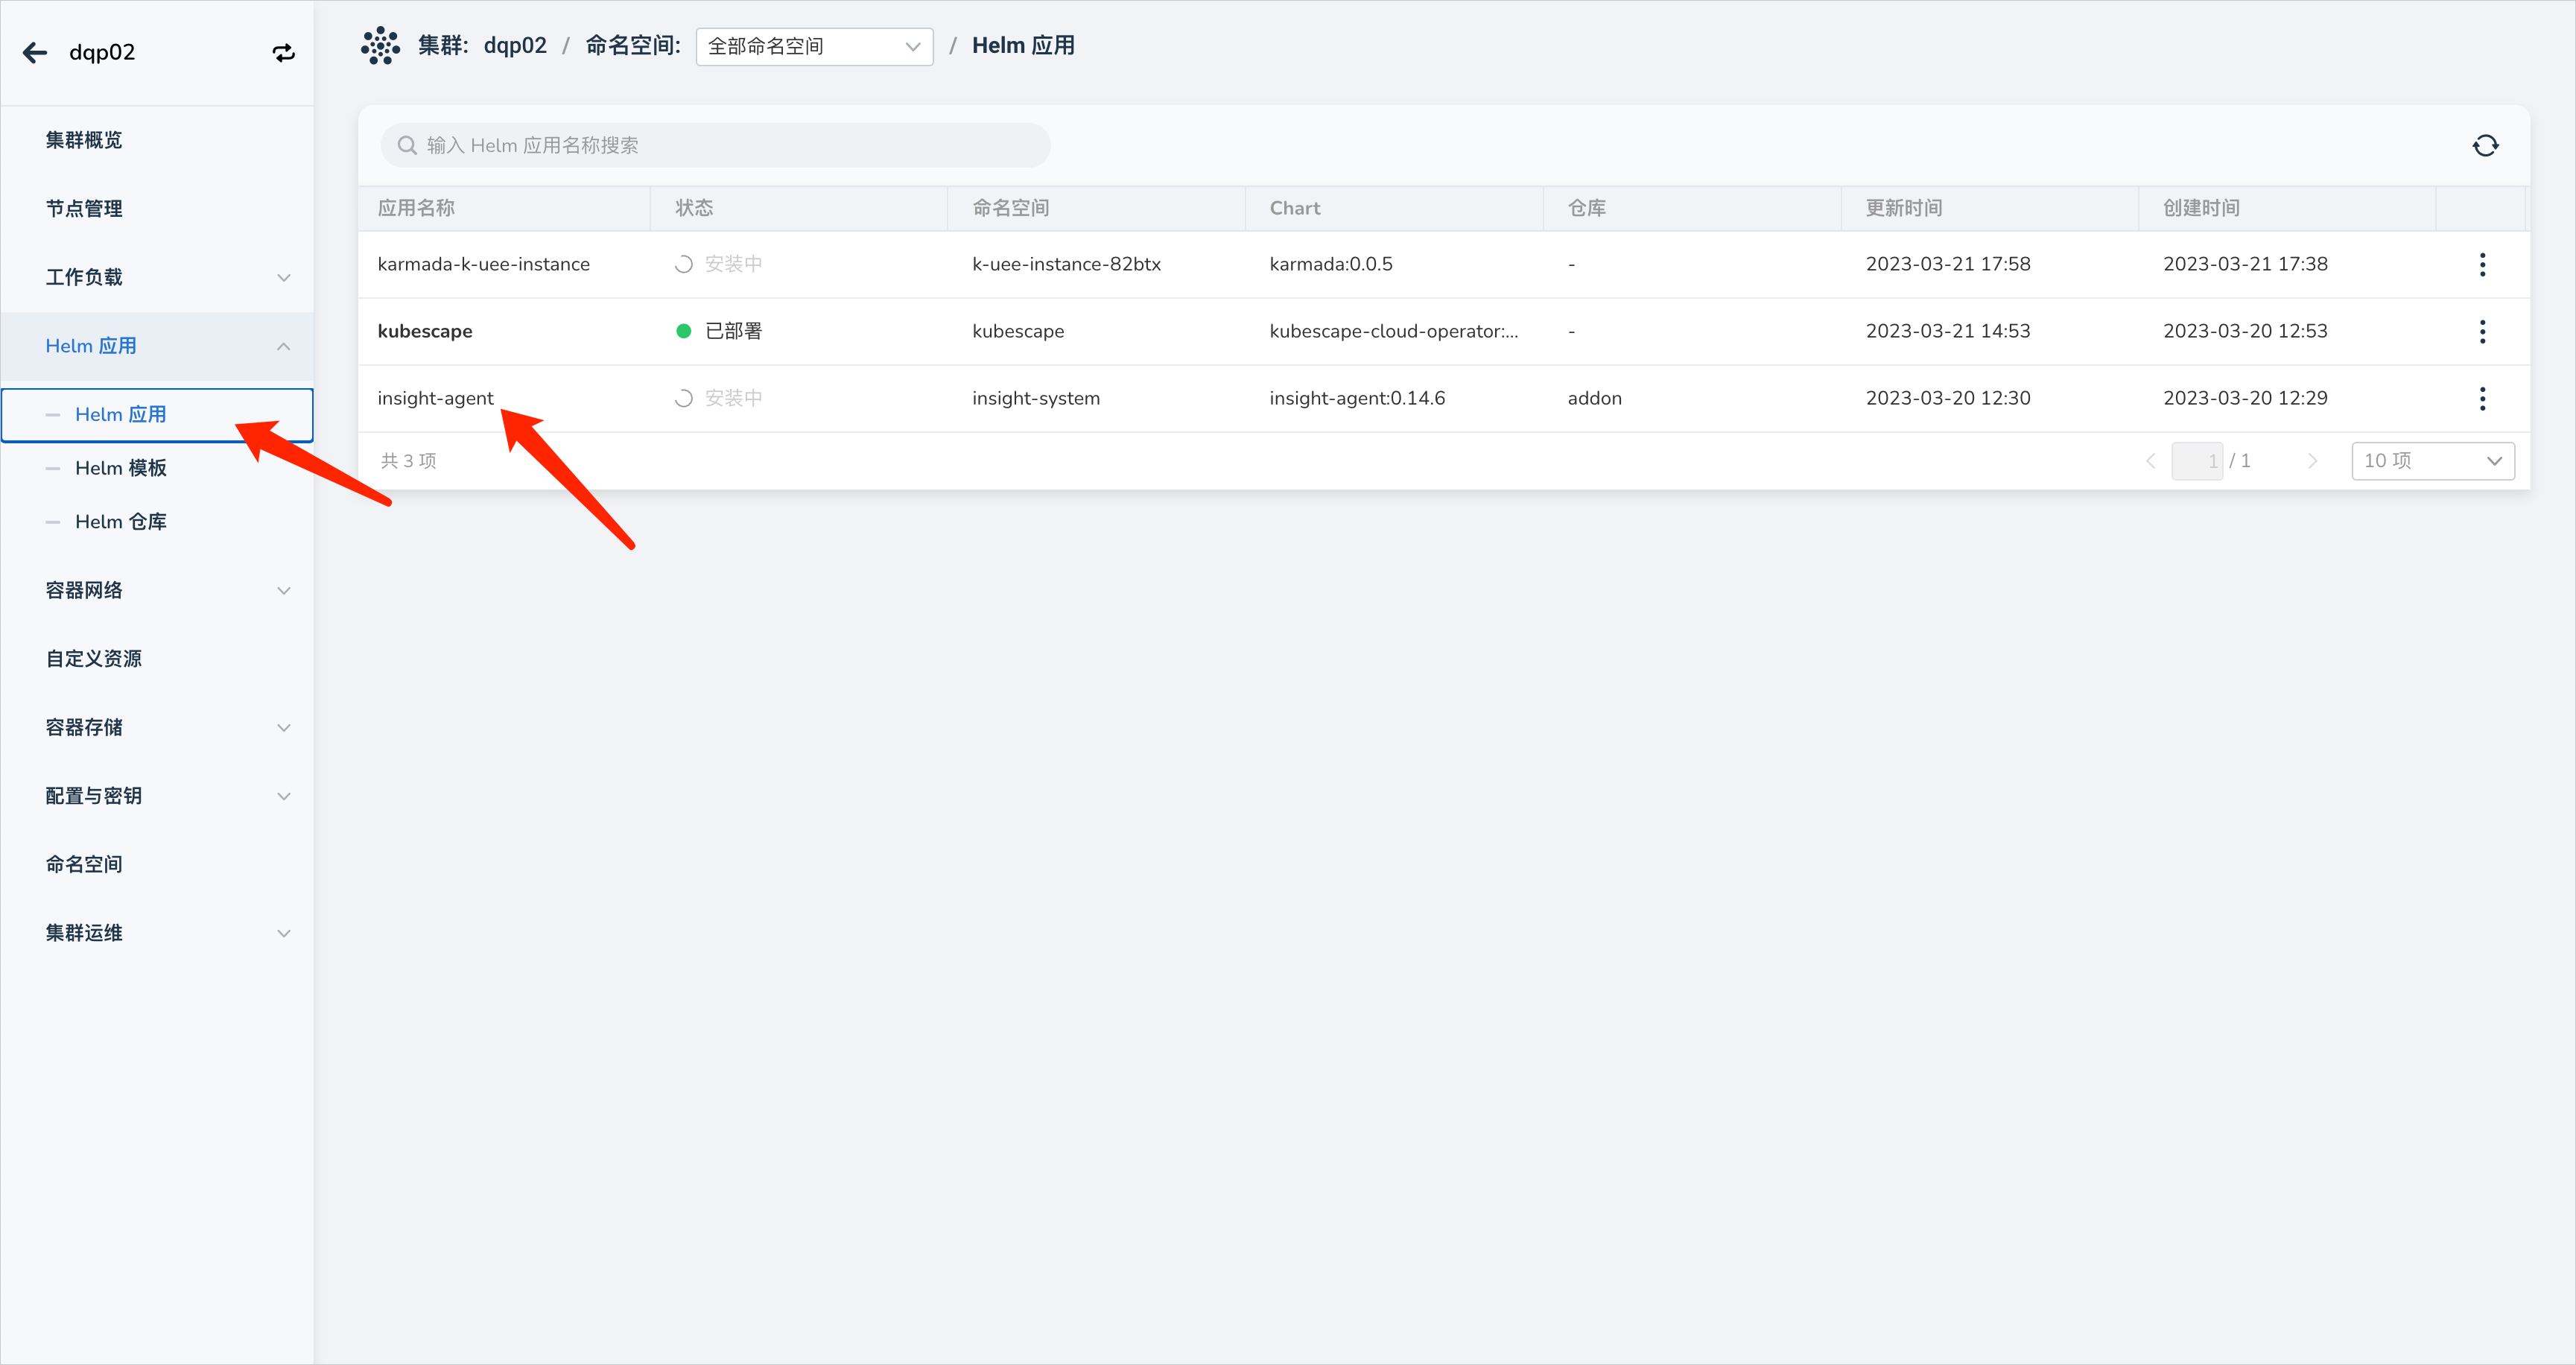Open 集群概览 in sidebar

coord(84,140)
